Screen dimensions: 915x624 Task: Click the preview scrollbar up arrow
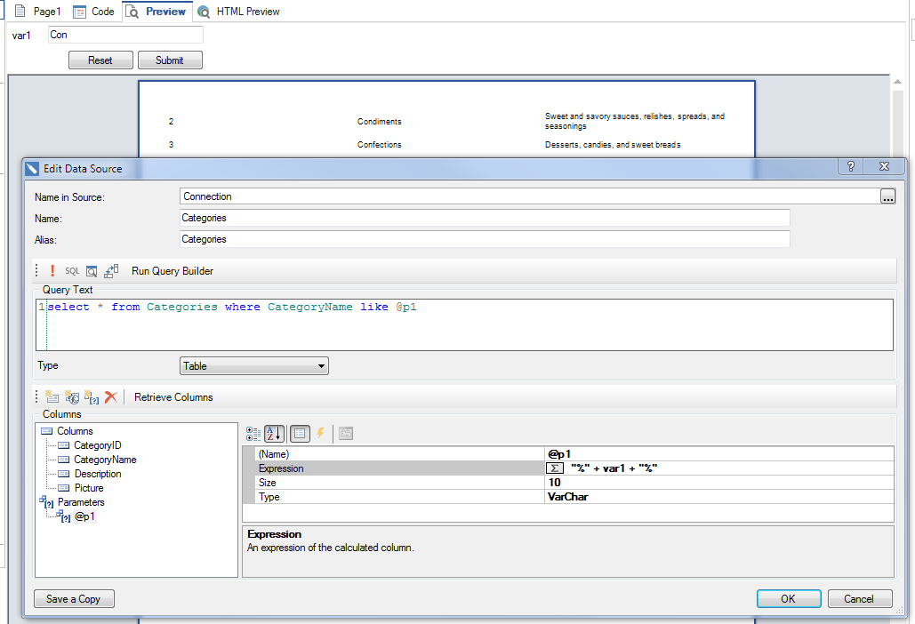click(x=897, y=83)
